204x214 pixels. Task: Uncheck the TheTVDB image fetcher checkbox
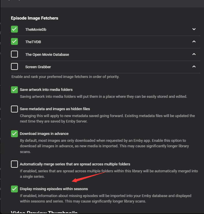click(14, 42)
